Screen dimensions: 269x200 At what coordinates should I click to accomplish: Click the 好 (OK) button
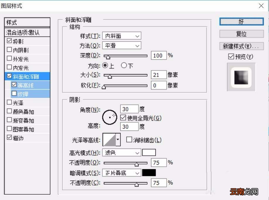pos(241,22)
